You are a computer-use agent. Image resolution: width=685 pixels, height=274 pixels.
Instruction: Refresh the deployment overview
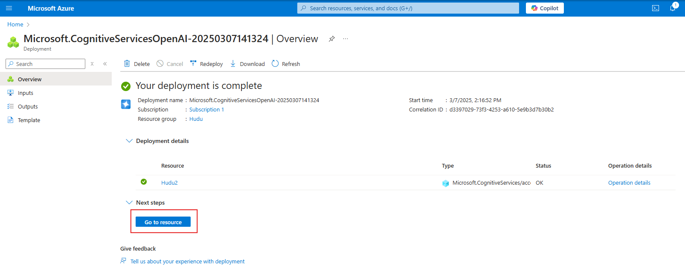(286, 64)
